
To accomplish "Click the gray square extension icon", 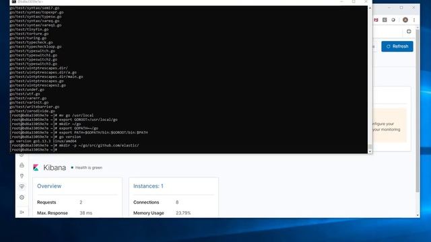I will (385, 19).
